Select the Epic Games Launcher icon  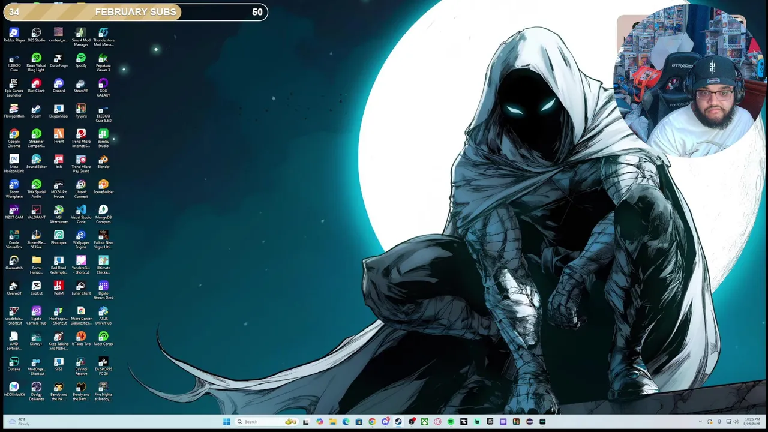pyautogui.click(x=14, y=88)
